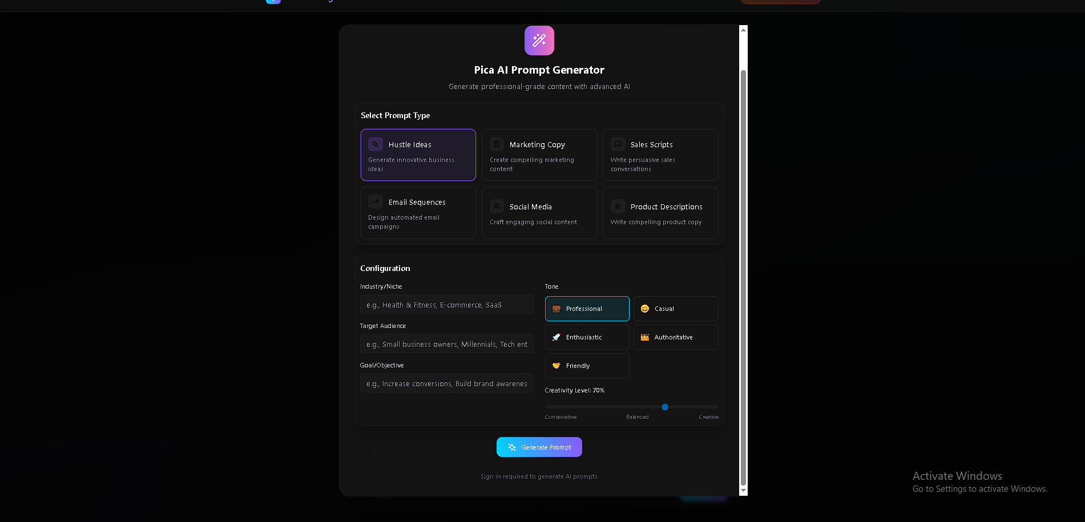Viewport: 1085px width, 522px height.
Task: Click the crown emoji on Authoritative
Action: (x=645, y=337)
